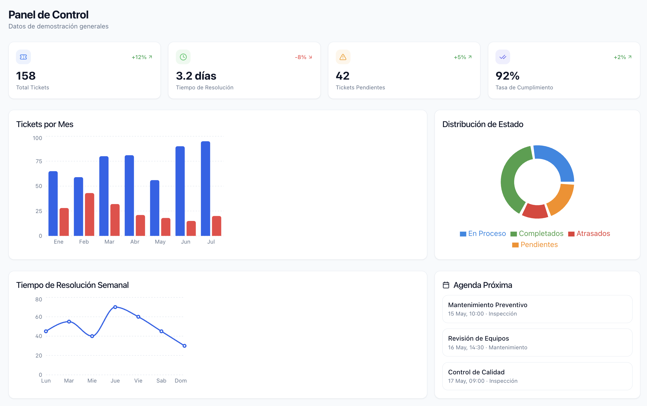The image size is (647, 406).
Task: Click the calendar icon beside Agenda Próxima
Action: point(446,285)
